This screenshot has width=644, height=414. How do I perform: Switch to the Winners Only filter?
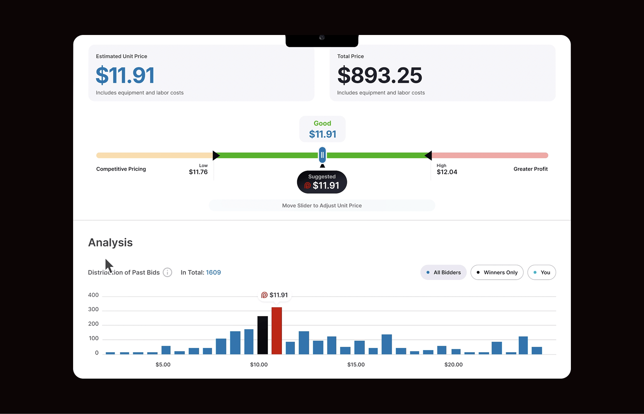pyautogui.click(x=497, y=273)
